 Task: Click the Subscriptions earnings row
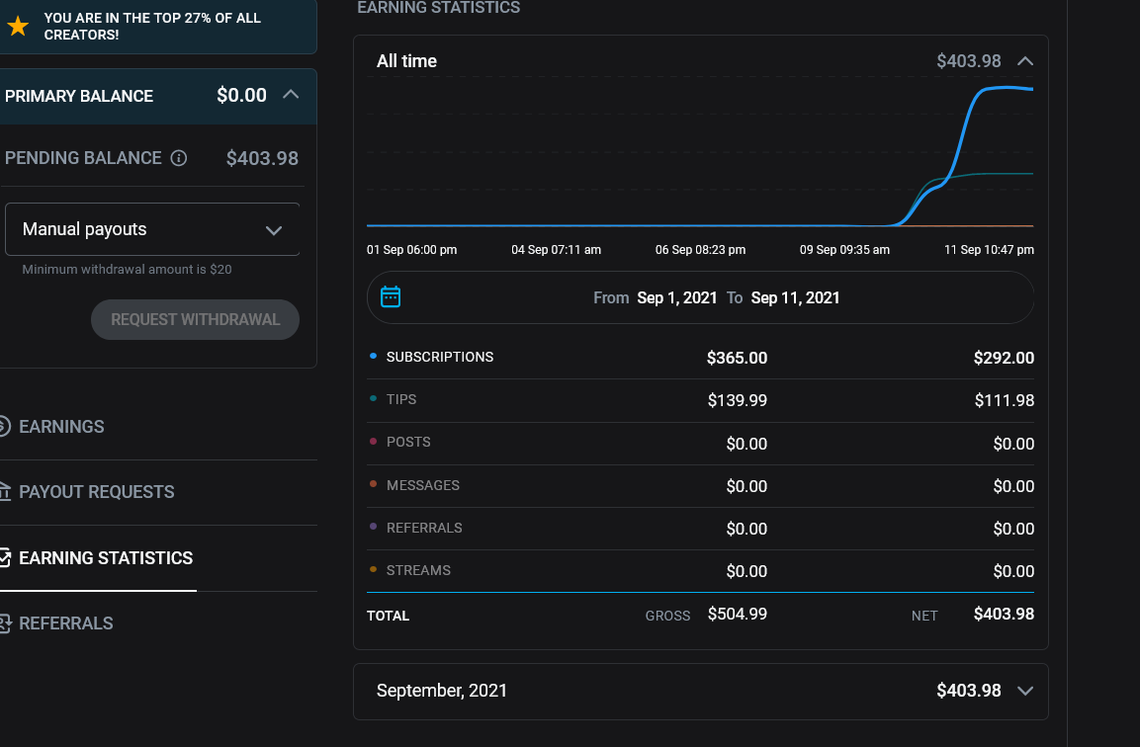(700, 358)
